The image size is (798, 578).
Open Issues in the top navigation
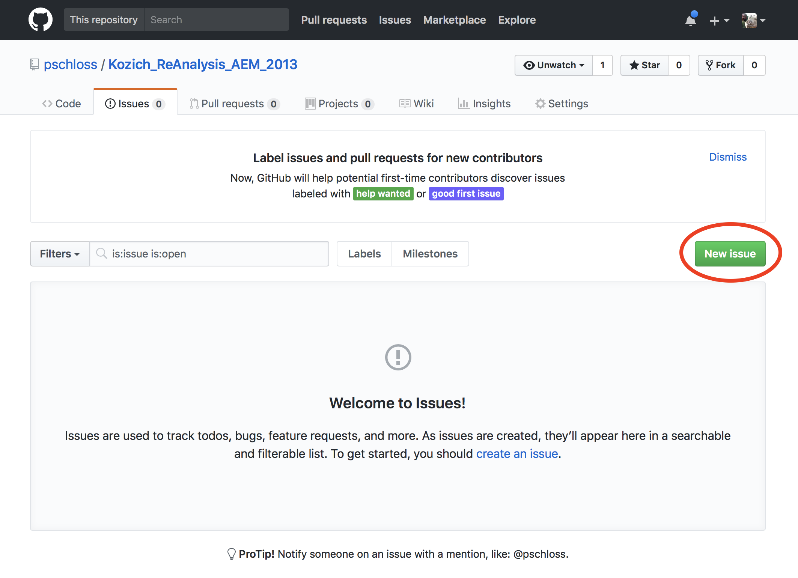tap(395, 20)
